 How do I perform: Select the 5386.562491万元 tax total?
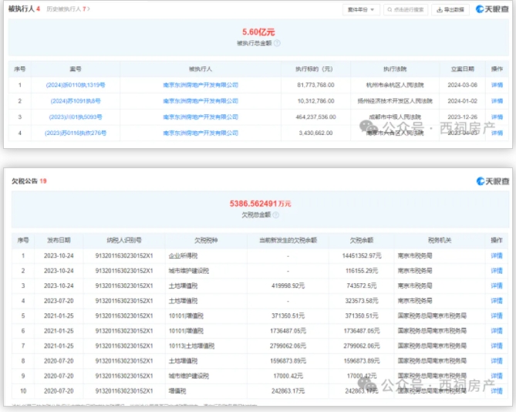point(260,204)
